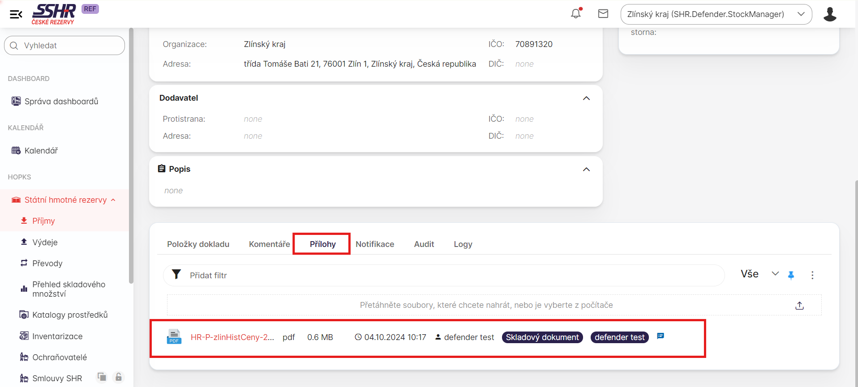The image size is (858, 387).
Task: Collapse the Popis section
Action: pyautogui.click(x=586, y=170)
